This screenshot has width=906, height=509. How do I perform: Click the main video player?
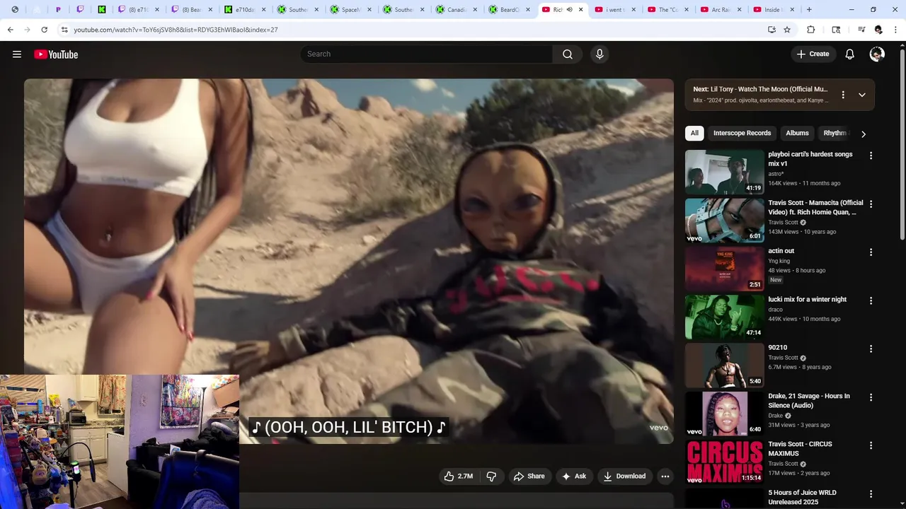[x=349, y=261]
